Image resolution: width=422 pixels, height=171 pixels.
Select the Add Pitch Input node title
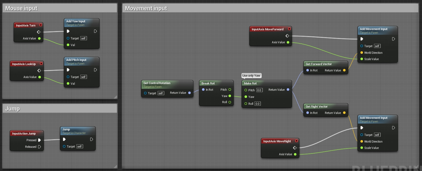coord(76,60)
